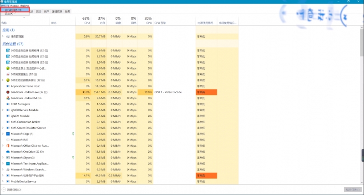The height and width of the screenshot is (195, 364).
Task: Click the COM Surrogate process icon
Action: tap(8, 104)
